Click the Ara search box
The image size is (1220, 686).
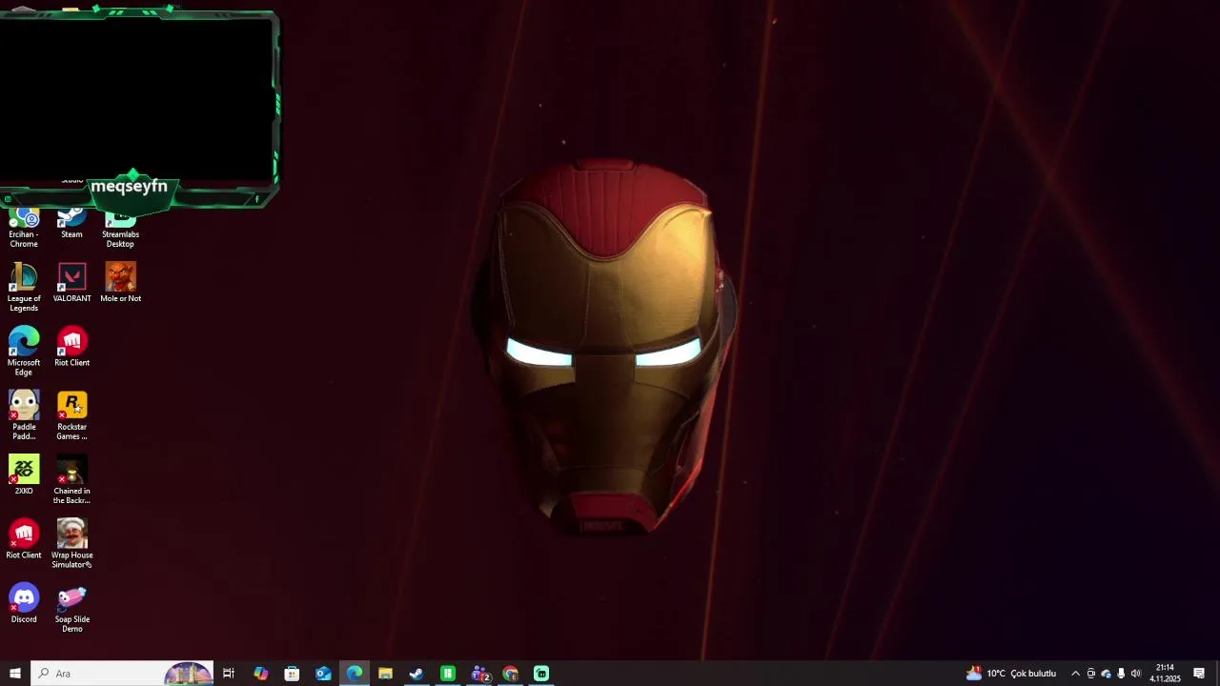pos(122,674)
